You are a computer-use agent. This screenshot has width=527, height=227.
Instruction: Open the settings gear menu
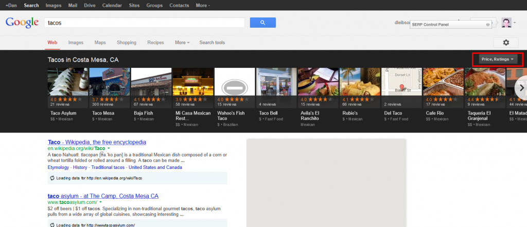(x=505, y=43)
